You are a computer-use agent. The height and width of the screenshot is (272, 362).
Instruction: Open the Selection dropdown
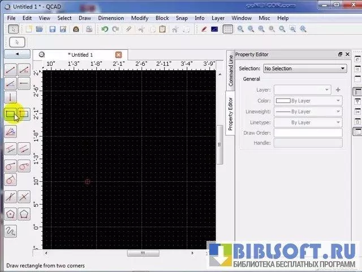(304, 69)
